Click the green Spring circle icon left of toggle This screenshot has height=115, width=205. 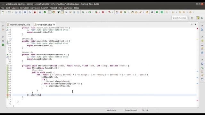click(45, 12)
